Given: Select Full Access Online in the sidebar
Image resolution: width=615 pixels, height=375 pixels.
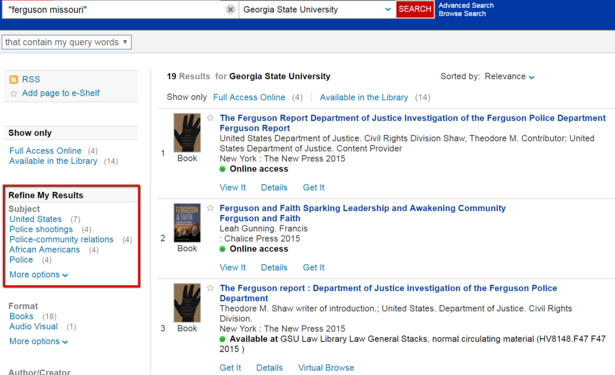Looking at the screenshot, I should coord(46,151).
